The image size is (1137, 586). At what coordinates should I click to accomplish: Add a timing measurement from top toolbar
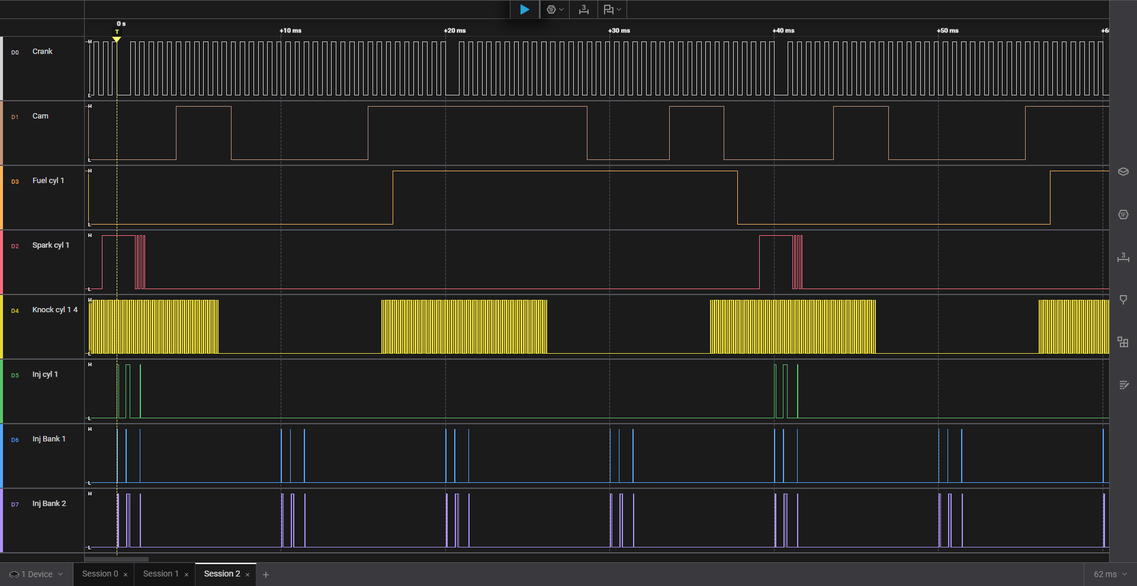(584, 9)
